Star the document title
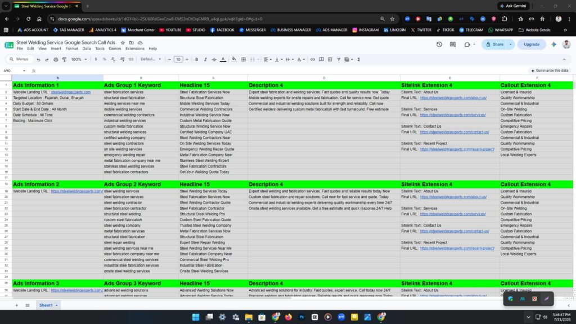Viewport: 576px width, 324px height. (123, 43)
